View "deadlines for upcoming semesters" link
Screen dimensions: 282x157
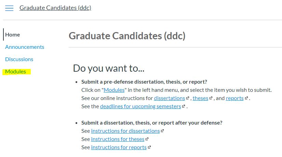click(x=140, y=106)
